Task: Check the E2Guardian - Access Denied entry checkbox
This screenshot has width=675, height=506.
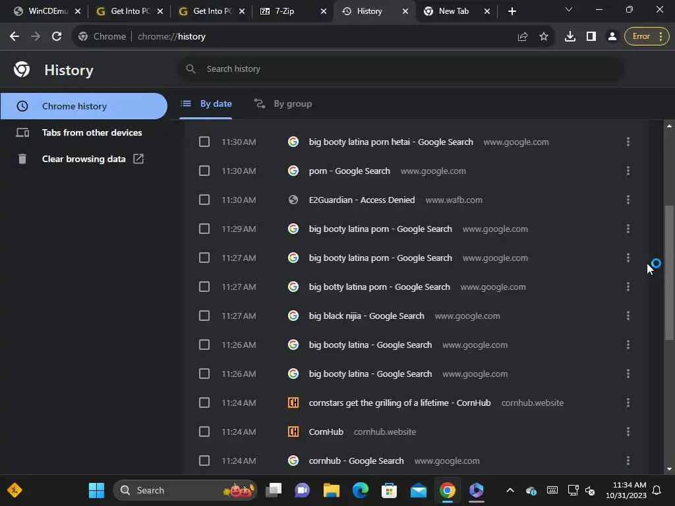Action: tap(204, 200)
